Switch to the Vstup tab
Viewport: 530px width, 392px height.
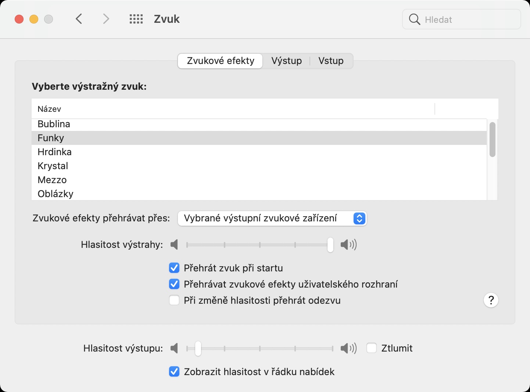point(331,61)
